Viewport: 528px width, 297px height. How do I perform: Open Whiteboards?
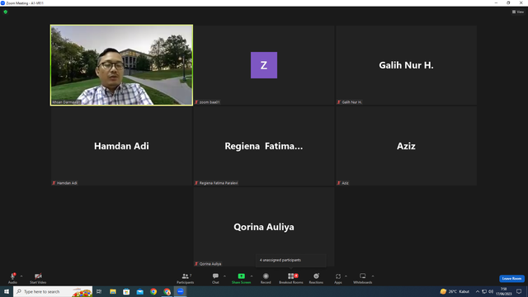pyautogui.click(x=363, y=278)
